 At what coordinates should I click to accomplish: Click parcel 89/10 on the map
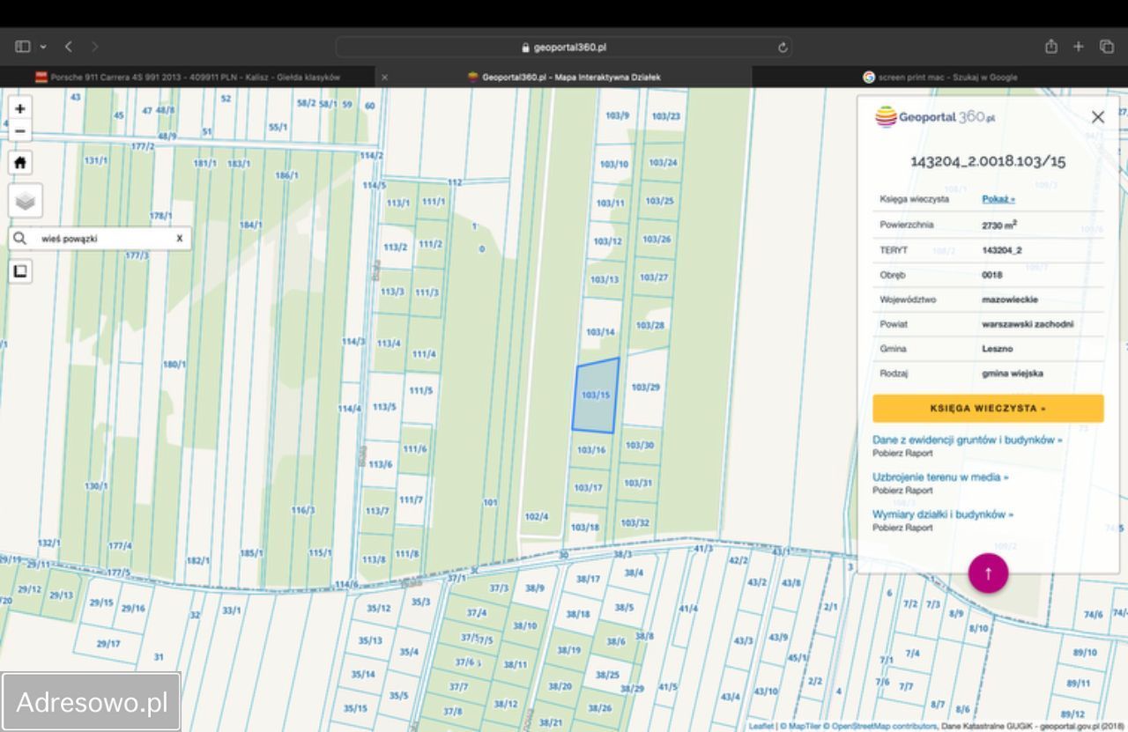[1085, 653]
